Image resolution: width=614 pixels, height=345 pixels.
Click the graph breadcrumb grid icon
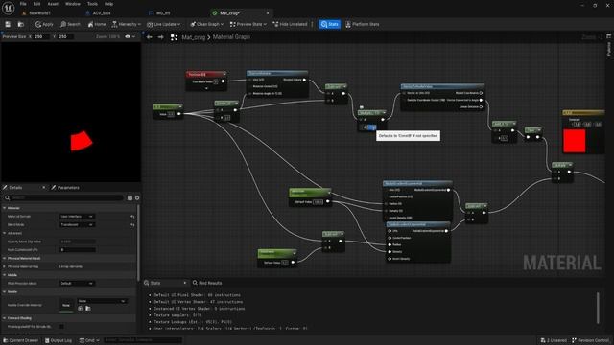tap(174, 37)
